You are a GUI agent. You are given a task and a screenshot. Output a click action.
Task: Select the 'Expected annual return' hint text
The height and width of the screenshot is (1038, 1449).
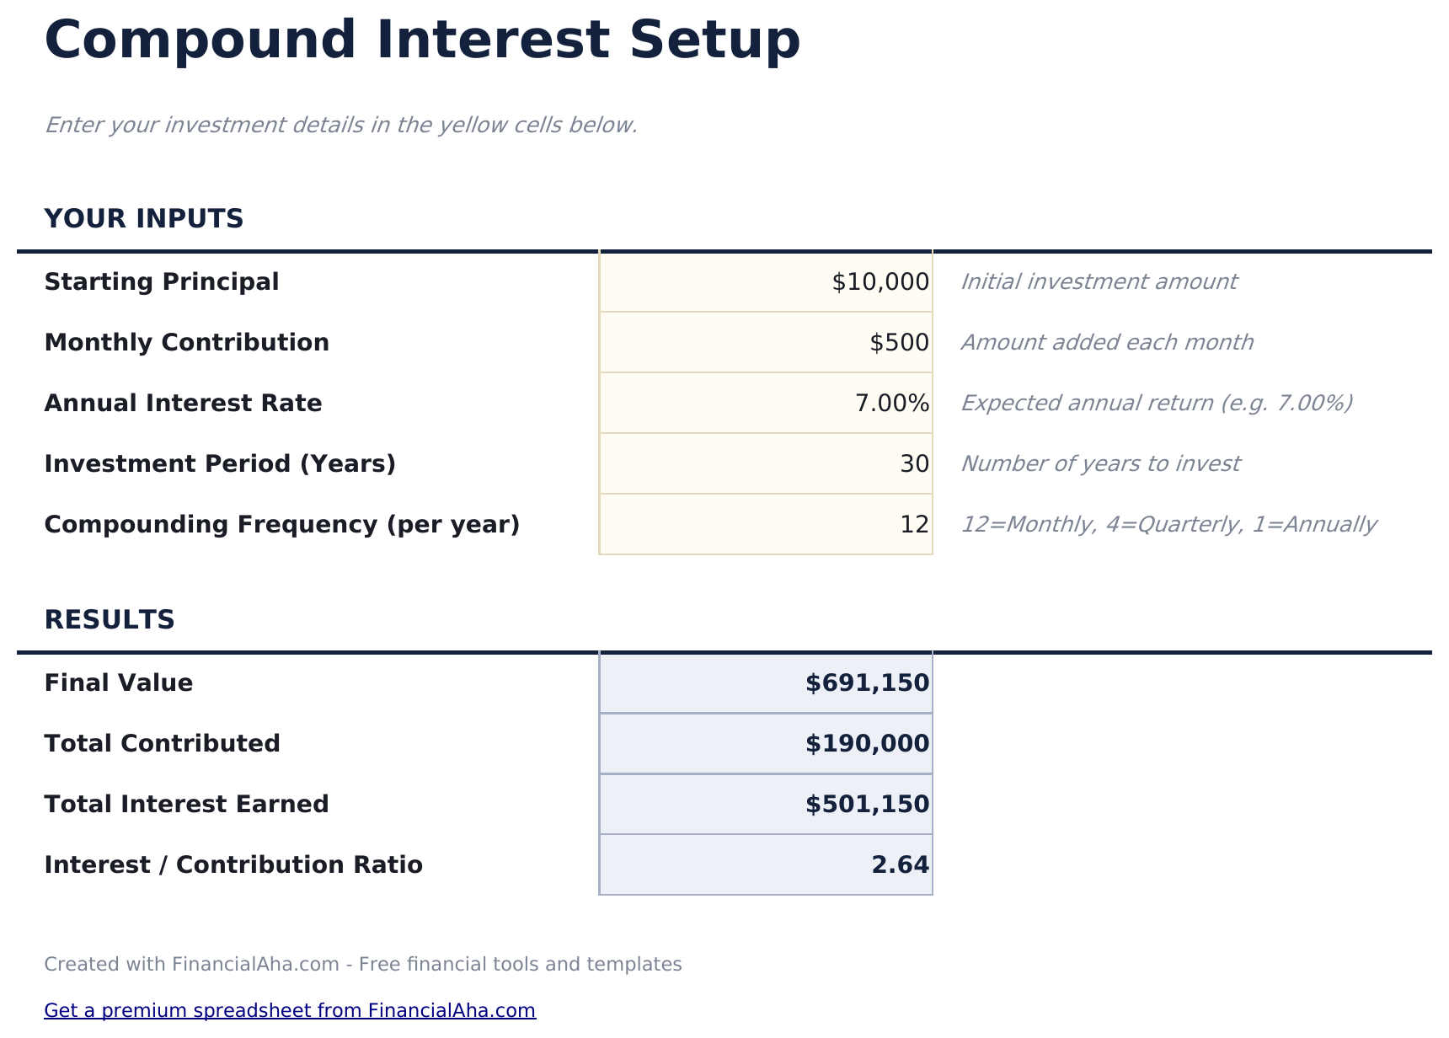[1156, 404]
